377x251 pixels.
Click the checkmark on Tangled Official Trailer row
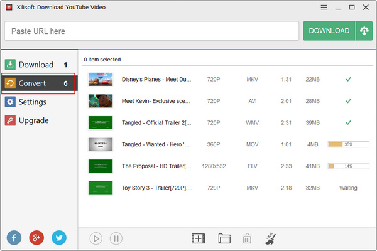click(348, 122)
